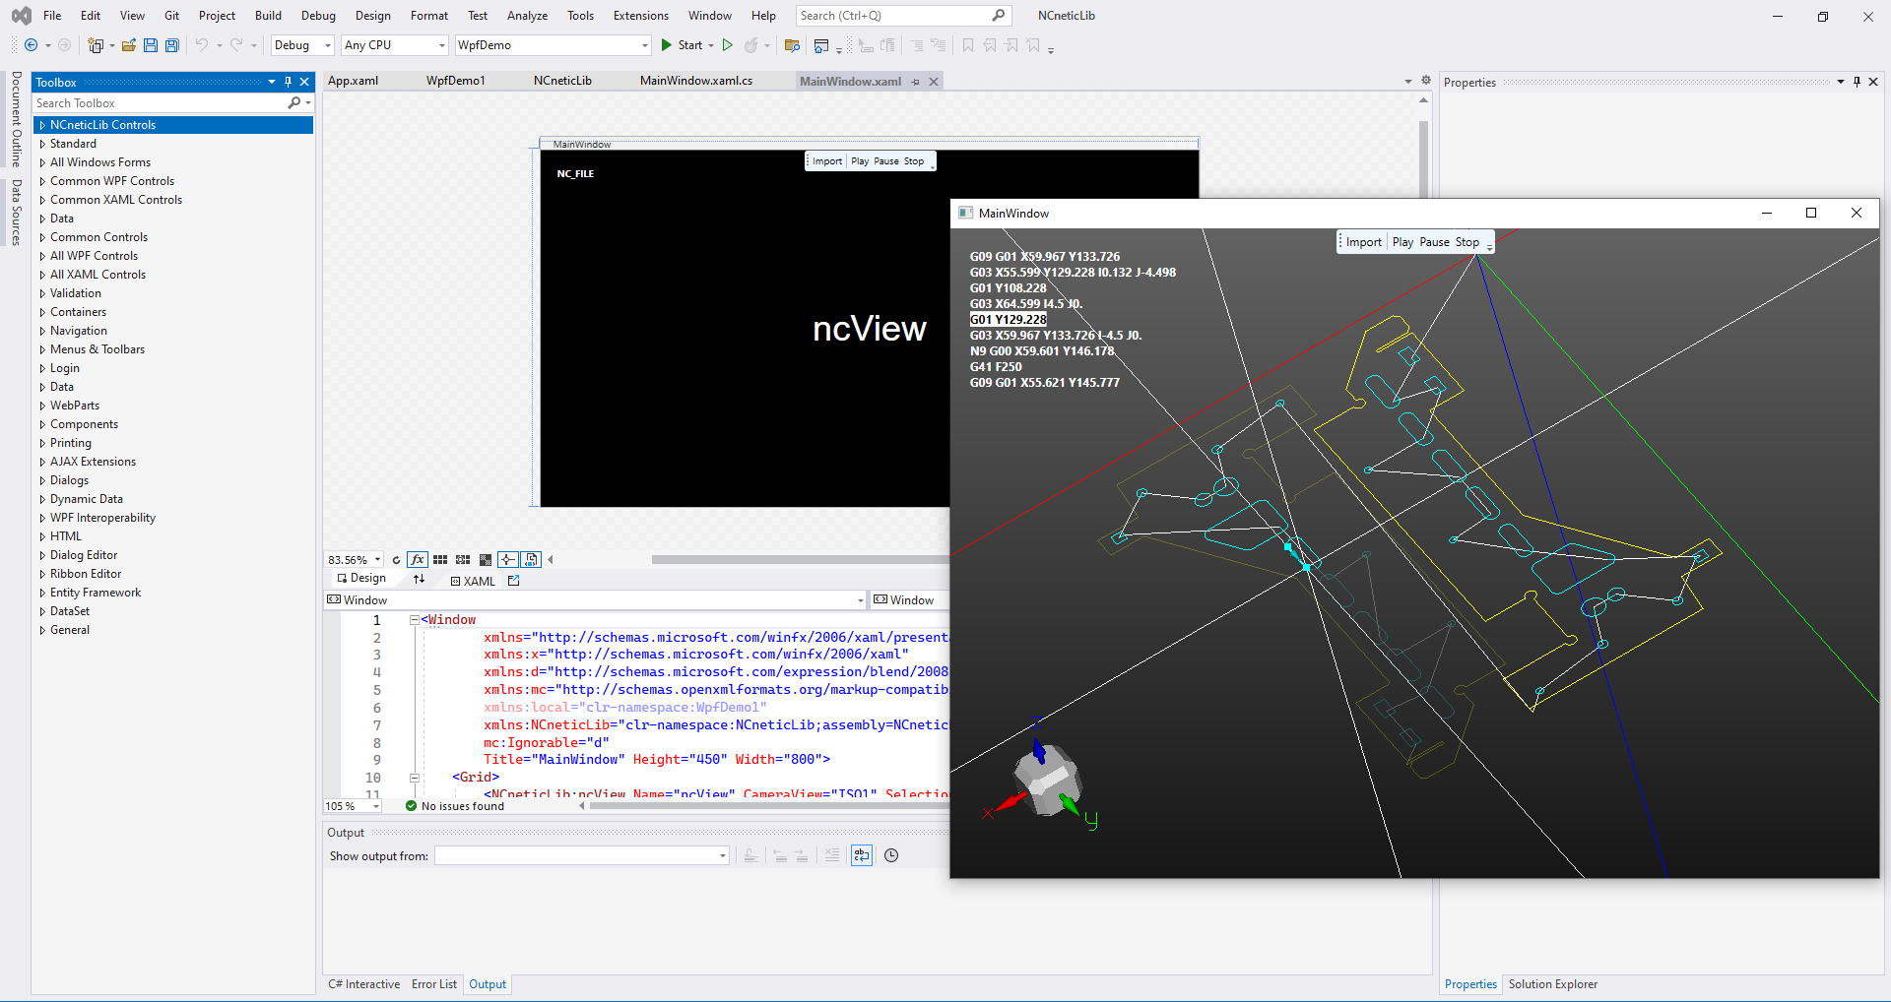Click Play in the MainWindow toolbar
The image size is (1891, 1002).
tap(1402, 242)
